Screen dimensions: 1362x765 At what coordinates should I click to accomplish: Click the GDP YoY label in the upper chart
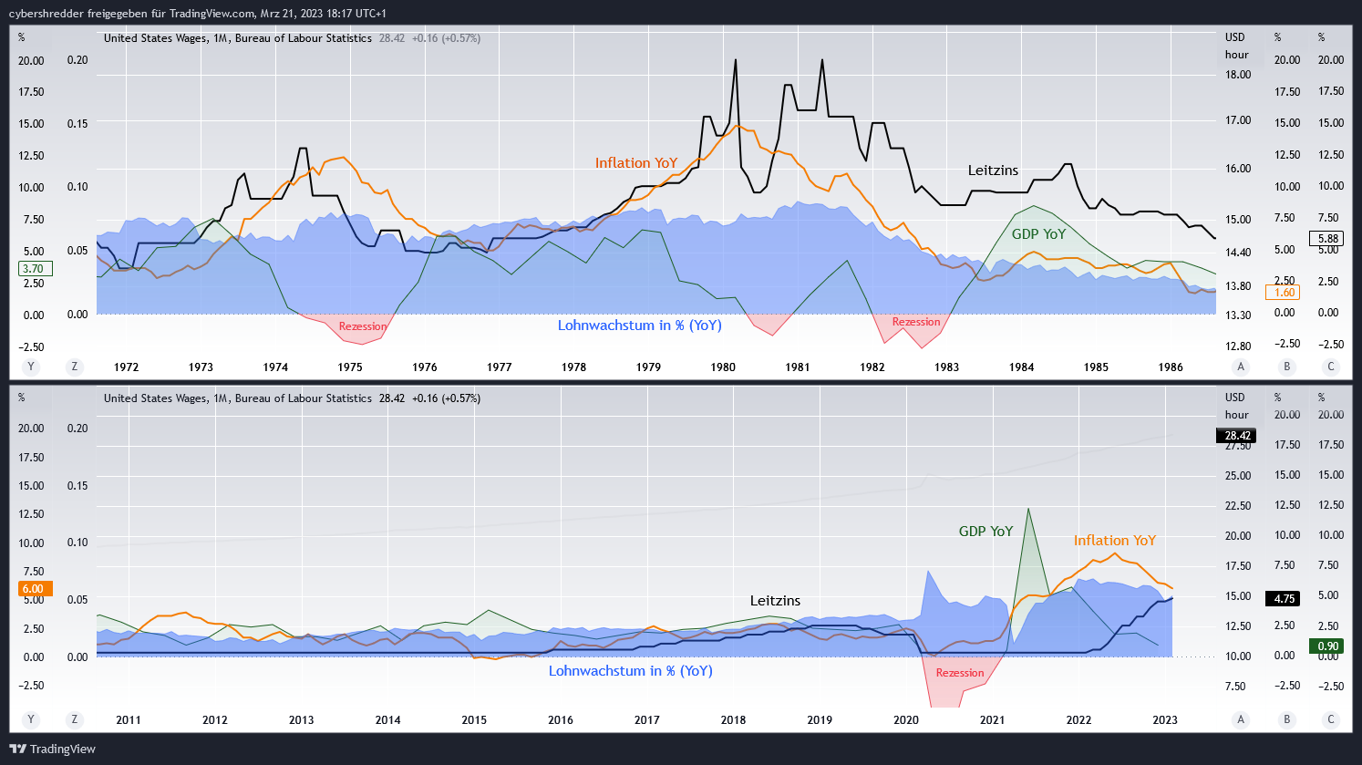(1038, 234)
